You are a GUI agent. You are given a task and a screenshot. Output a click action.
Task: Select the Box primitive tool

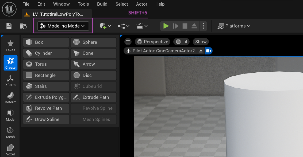[46, 42]
